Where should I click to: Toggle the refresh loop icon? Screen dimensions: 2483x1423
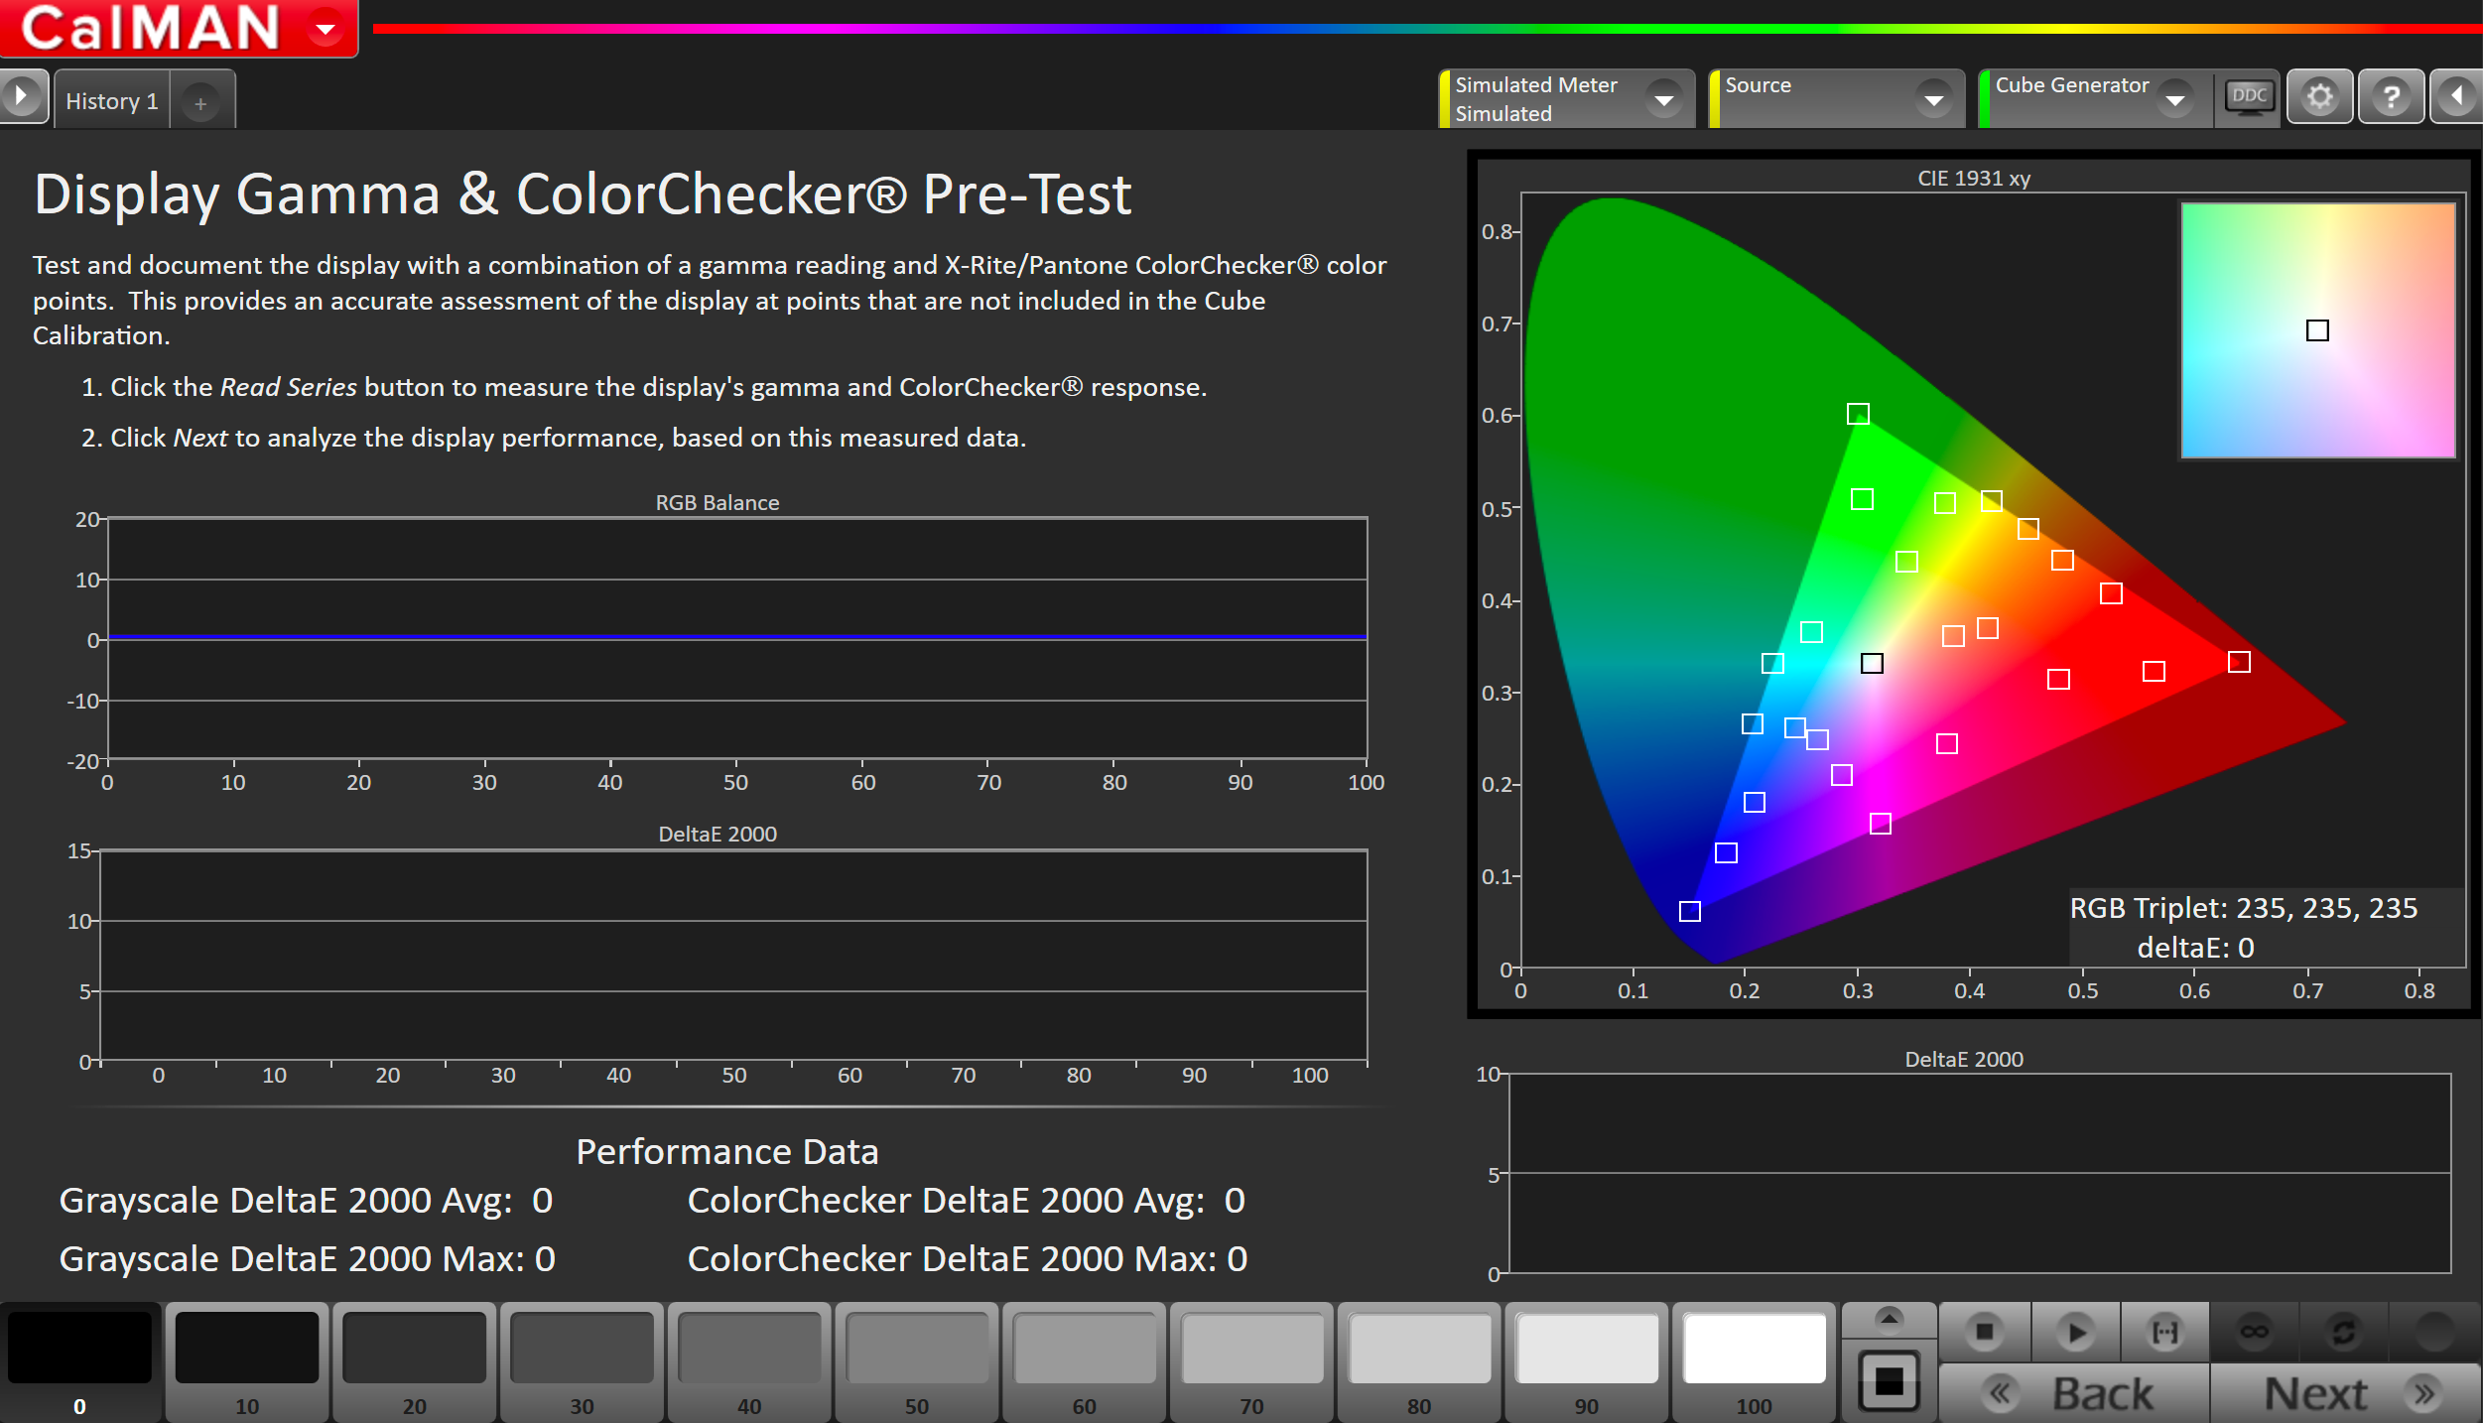2343,1332
